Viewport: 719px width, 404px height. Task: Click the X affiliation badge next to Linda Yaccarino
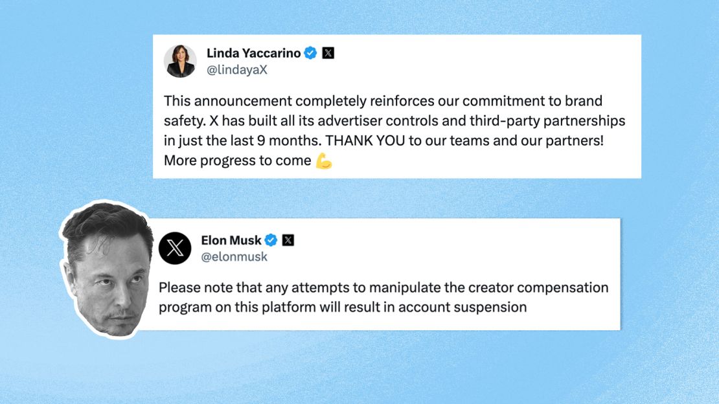coord(328,53)
